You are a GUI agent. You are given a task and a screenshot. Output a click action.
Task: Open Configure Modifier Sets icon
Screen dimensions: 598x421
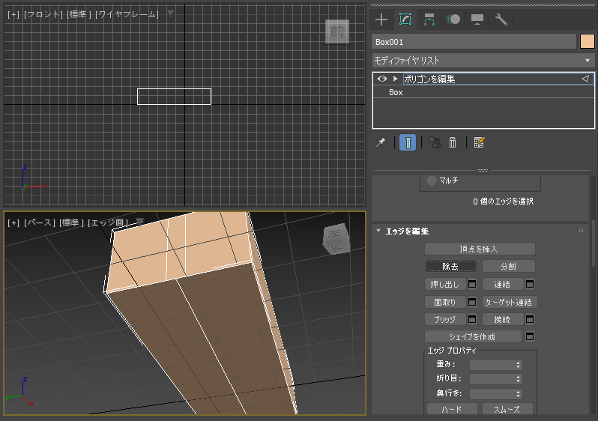click(479, 142)
